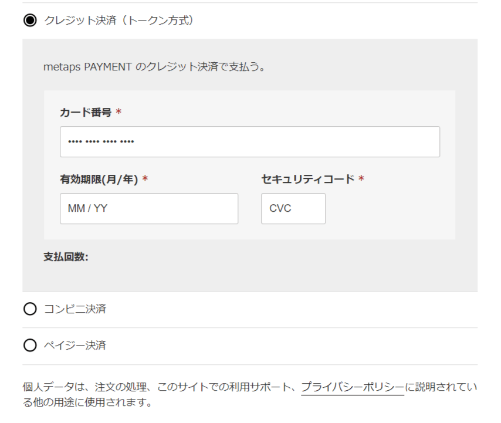Image resolution: width=501 pixels, height=423 pixels.
Task: Select the クレジット決済 radio button
Action: pyautogui.click(x=30, y=21)
